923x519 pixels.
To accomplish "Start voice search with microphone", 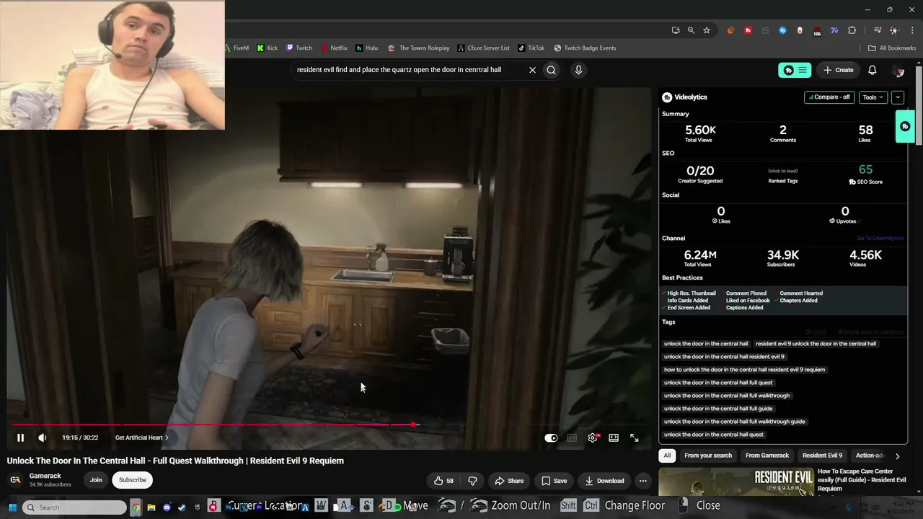I will [x=578, y=70].
